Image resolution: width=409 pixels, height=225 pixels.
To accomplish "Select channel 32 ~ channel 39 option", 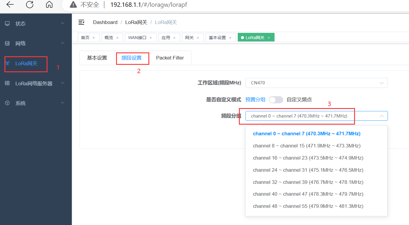I will click(x=316, y=182).
